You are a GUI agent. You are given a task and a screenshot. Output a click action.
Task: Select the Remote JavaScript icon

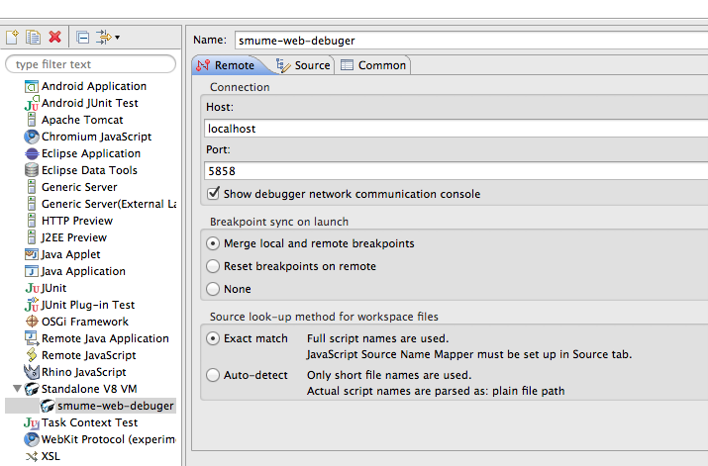[x=32, y=355]
